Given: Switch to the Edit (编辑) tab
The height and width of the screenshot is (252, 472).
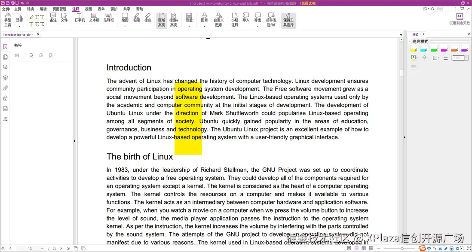Looking at the screenshot, I should click(43, 9).
